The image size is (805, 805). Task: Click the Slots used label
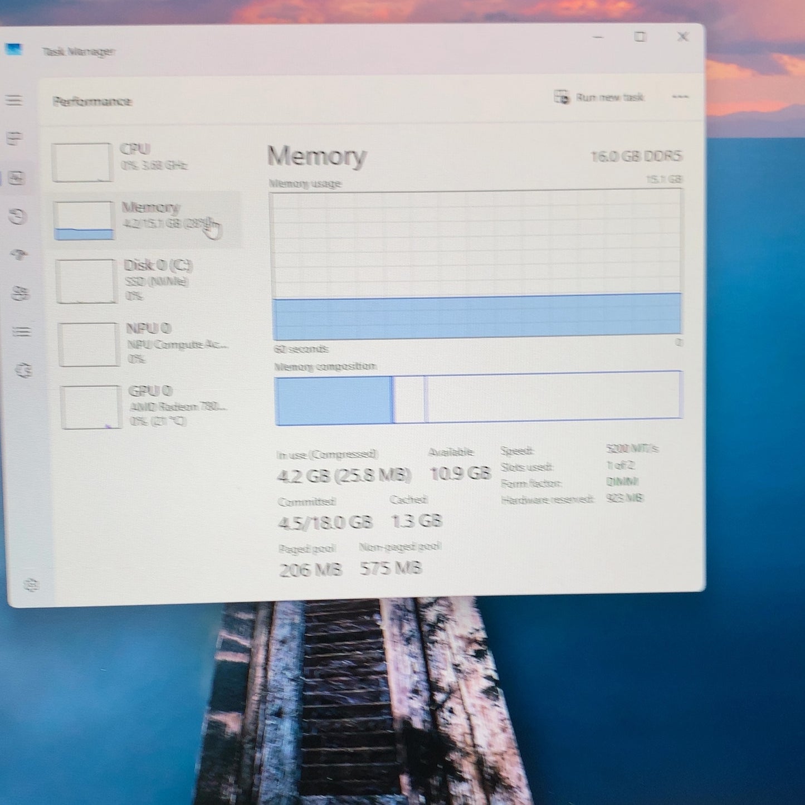(x=526, y=467)
